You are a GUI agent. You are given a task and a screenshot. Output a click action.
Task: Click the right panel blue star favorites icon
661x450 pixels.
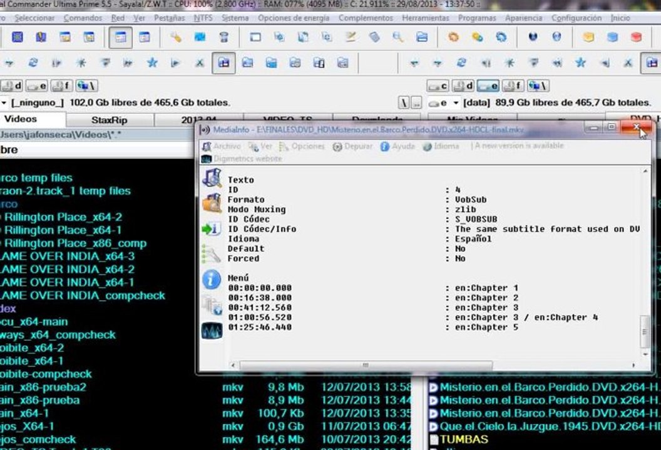pos(580,63)
